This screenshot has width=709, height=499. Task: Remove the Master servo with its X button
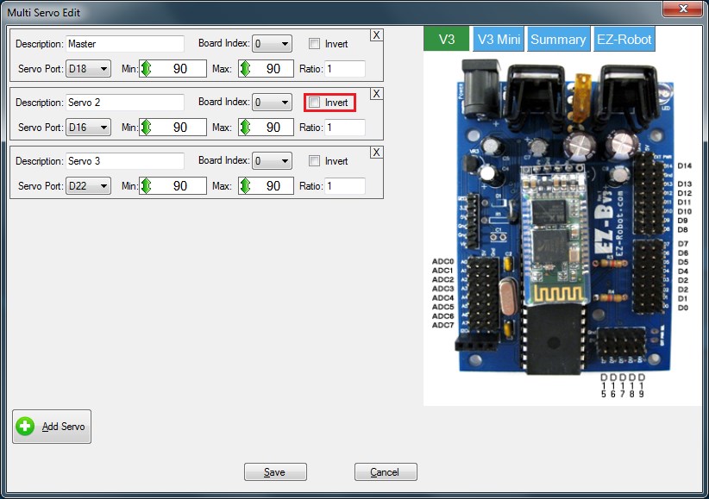click(x=376, y=35)
